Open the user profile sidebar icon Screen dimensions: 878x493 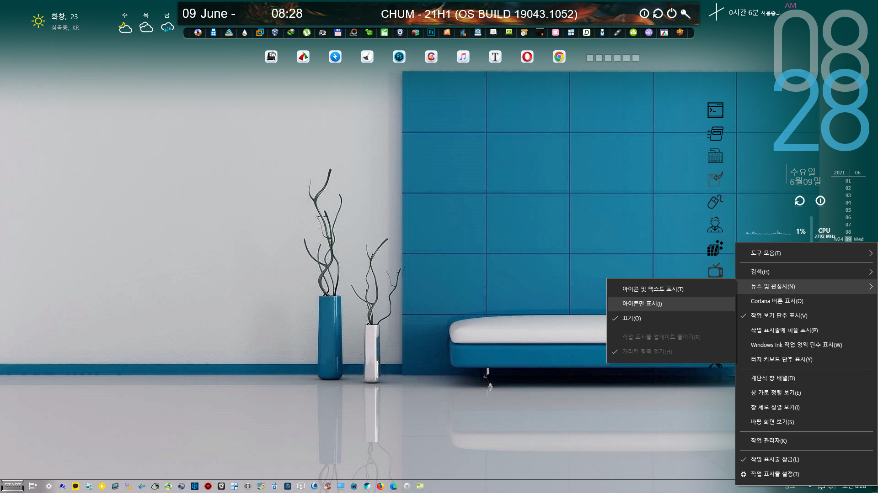[x=715, y=225]
